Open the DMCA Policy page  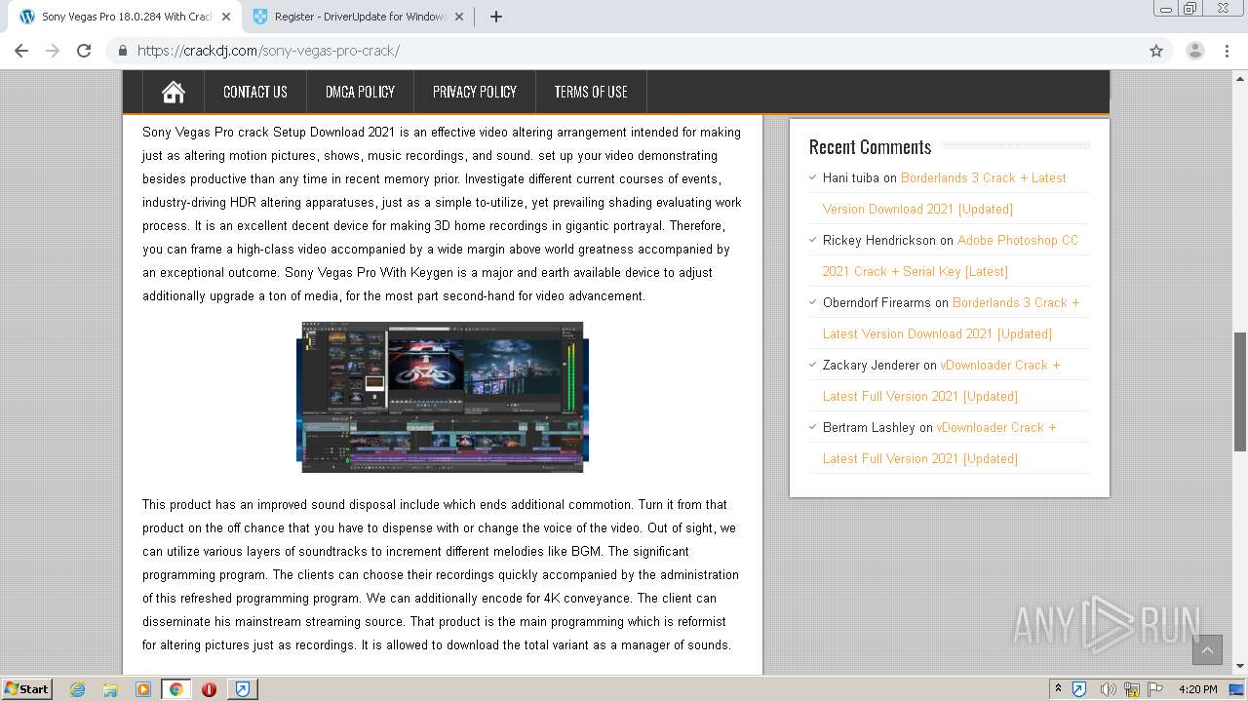tap(360, 92)
